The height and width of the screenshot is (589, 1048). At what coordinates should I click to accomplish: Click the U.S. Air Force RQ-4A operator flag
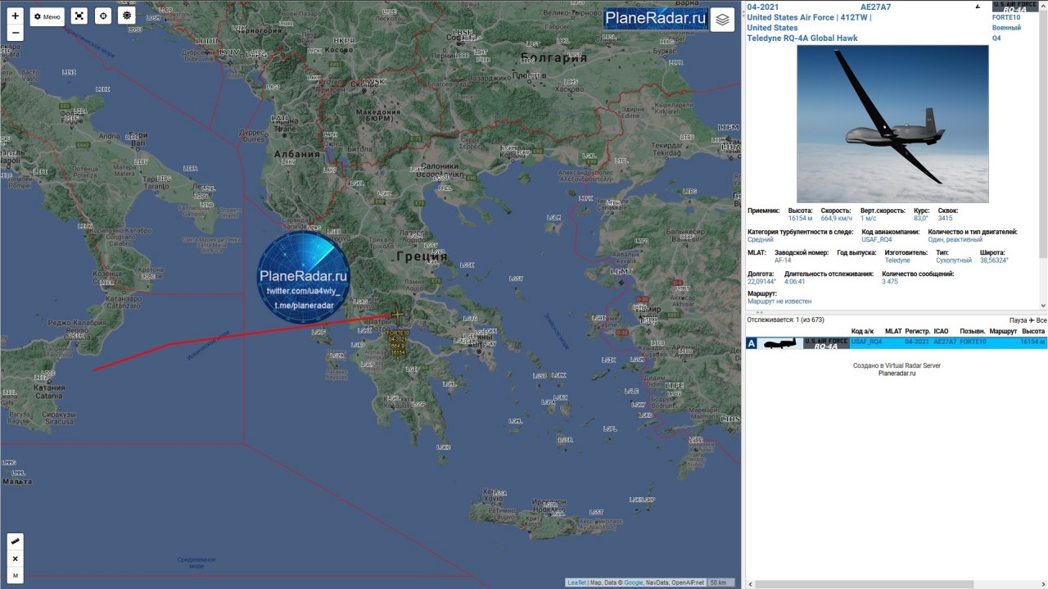(1014, 6)
